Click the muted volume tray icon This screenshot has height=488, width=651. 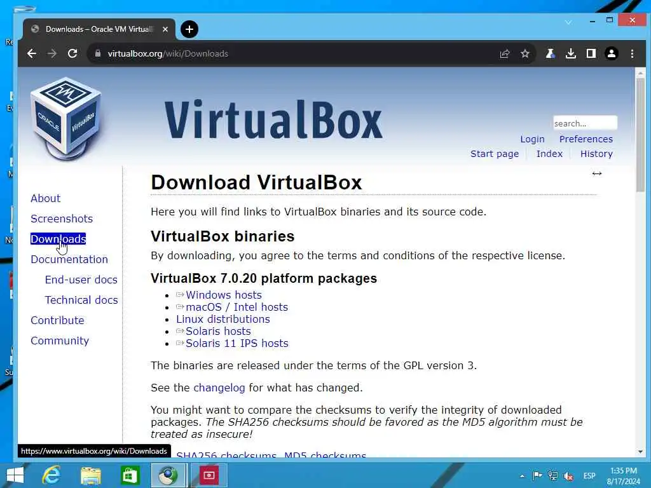click(568, 477)
